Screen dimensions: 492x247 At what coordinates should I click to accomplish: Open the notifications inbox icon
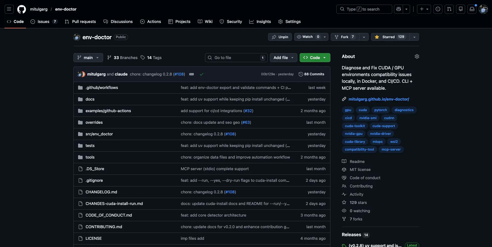tap(472, 9)
